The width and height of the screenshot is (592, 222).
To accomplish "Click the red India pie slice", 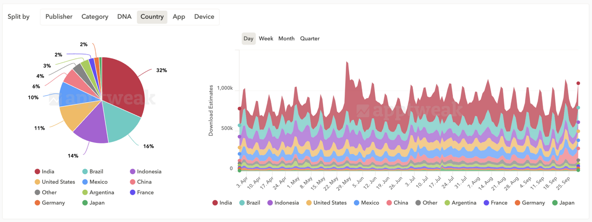I will pos(122,85).
